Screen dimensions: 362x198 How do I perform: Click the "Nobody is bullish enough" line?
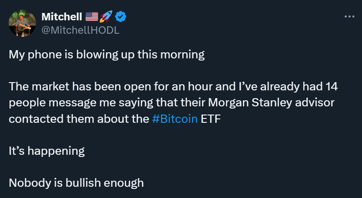click(x=76, y=183)
